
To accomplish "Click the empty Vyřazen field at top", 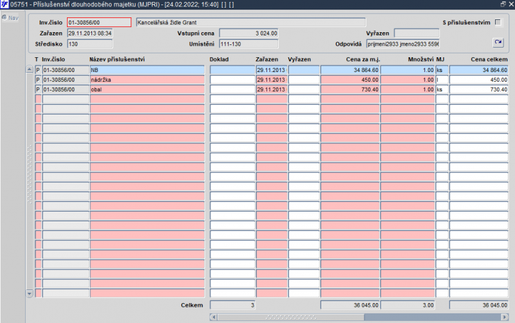I will click(x=416, y=33).
